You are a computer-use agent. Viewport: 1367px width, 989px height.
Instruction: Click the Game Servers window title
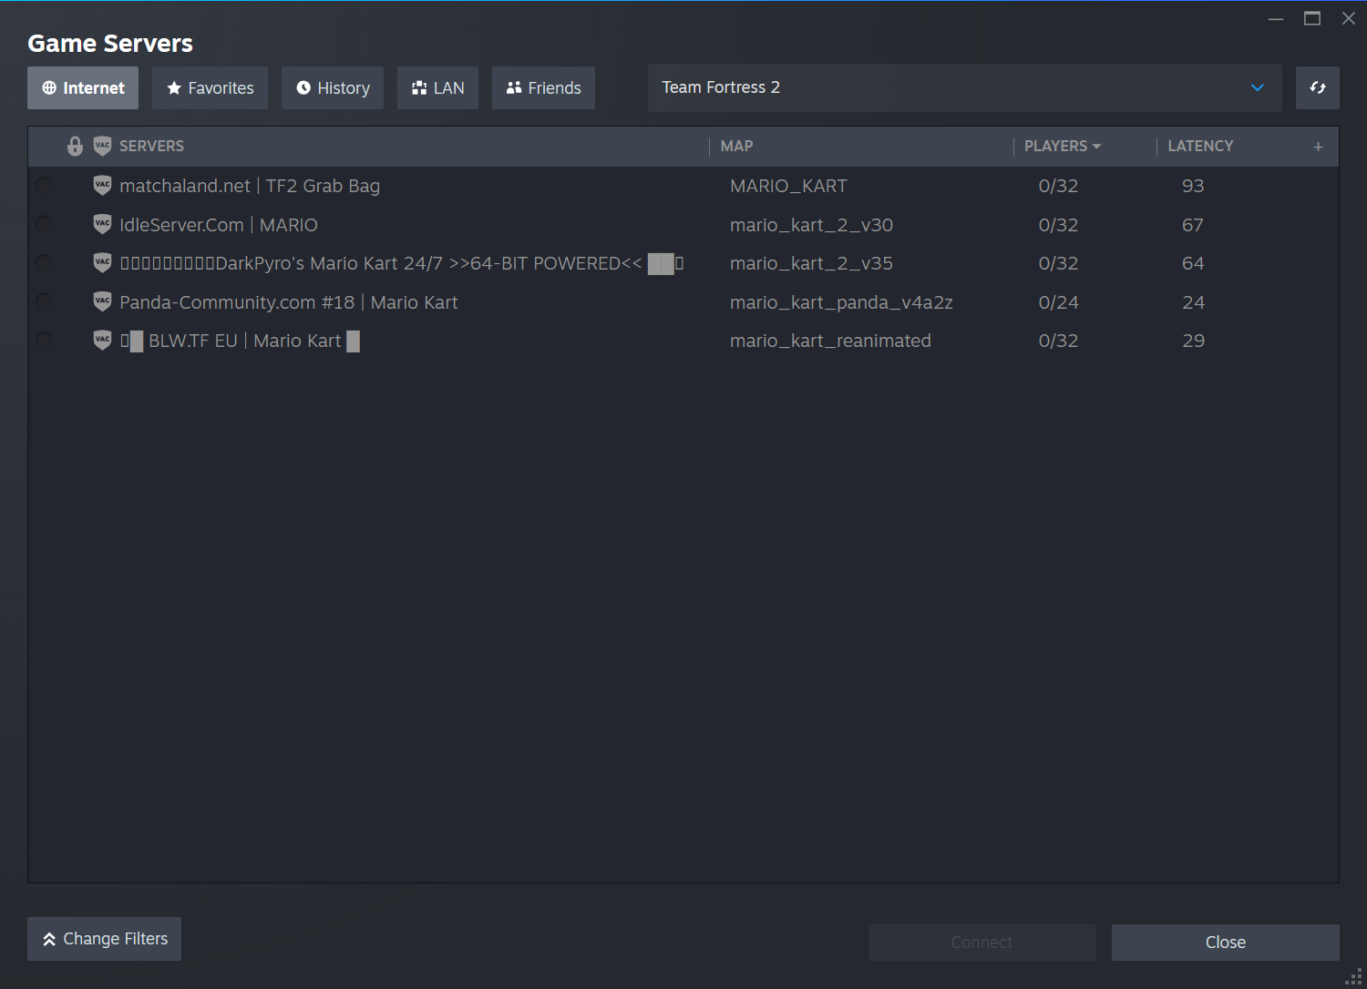point(110,43)
